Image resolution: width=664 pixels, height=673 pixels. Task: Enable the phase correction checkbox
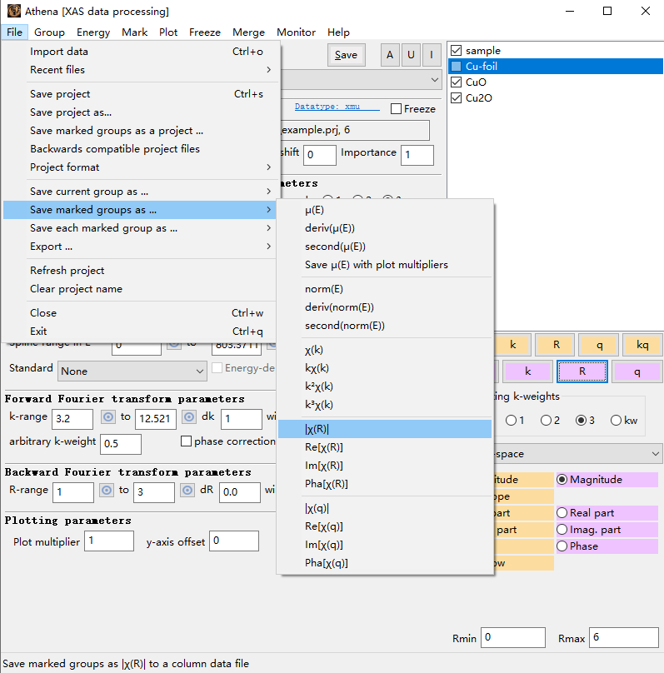186,441
